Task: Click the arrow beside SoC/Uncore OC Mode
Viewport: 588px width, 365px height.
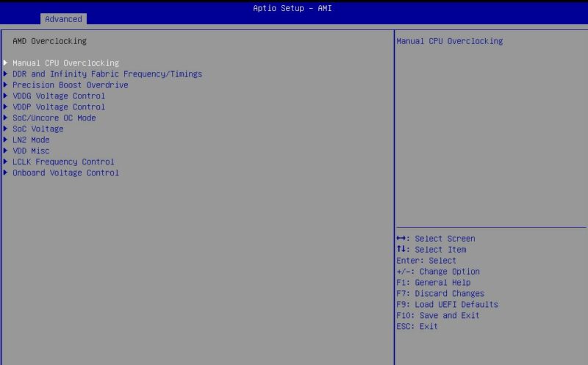Action: click(6, 118)
